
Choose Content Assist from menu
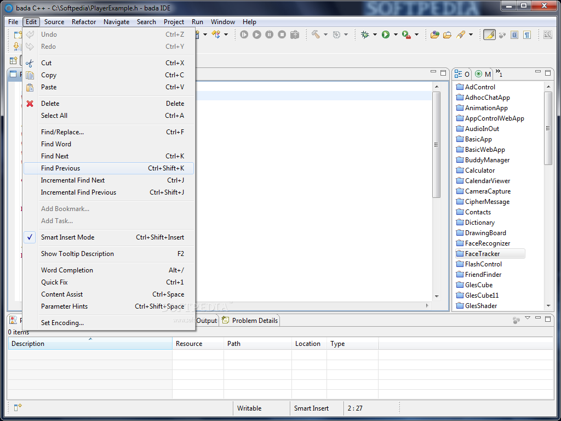tap(109, 294)
